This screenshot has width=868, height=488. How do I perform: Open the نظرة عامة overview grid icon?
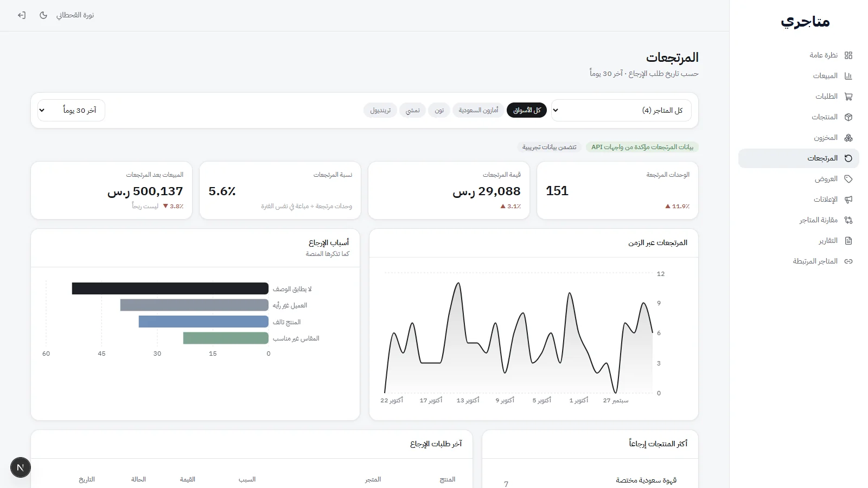[x=848, y=55]
